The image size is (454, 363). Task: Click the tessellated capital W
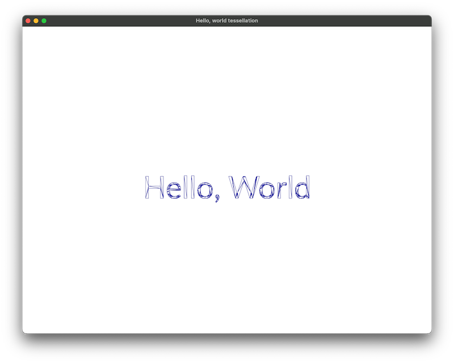[x=243, y=187]
